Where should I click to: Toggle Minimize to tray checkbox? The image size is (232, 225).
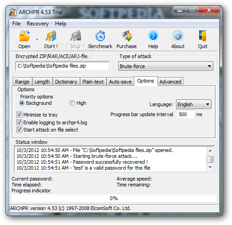[x=19, y=115]
